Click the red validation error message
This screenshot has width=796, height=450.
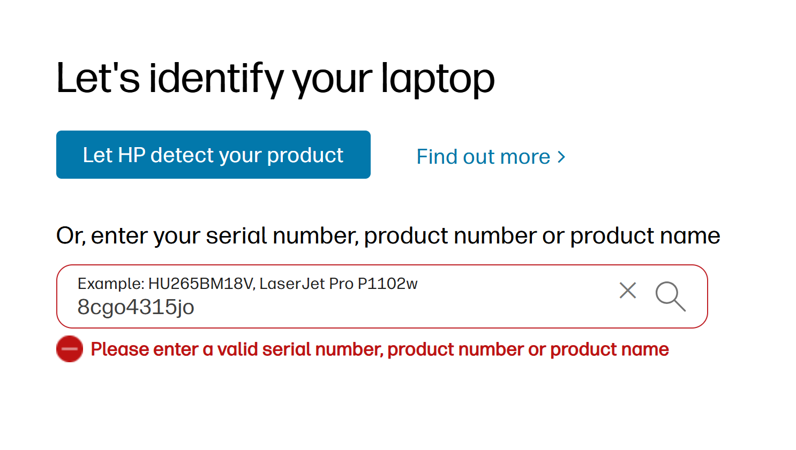tap(379, 349)
